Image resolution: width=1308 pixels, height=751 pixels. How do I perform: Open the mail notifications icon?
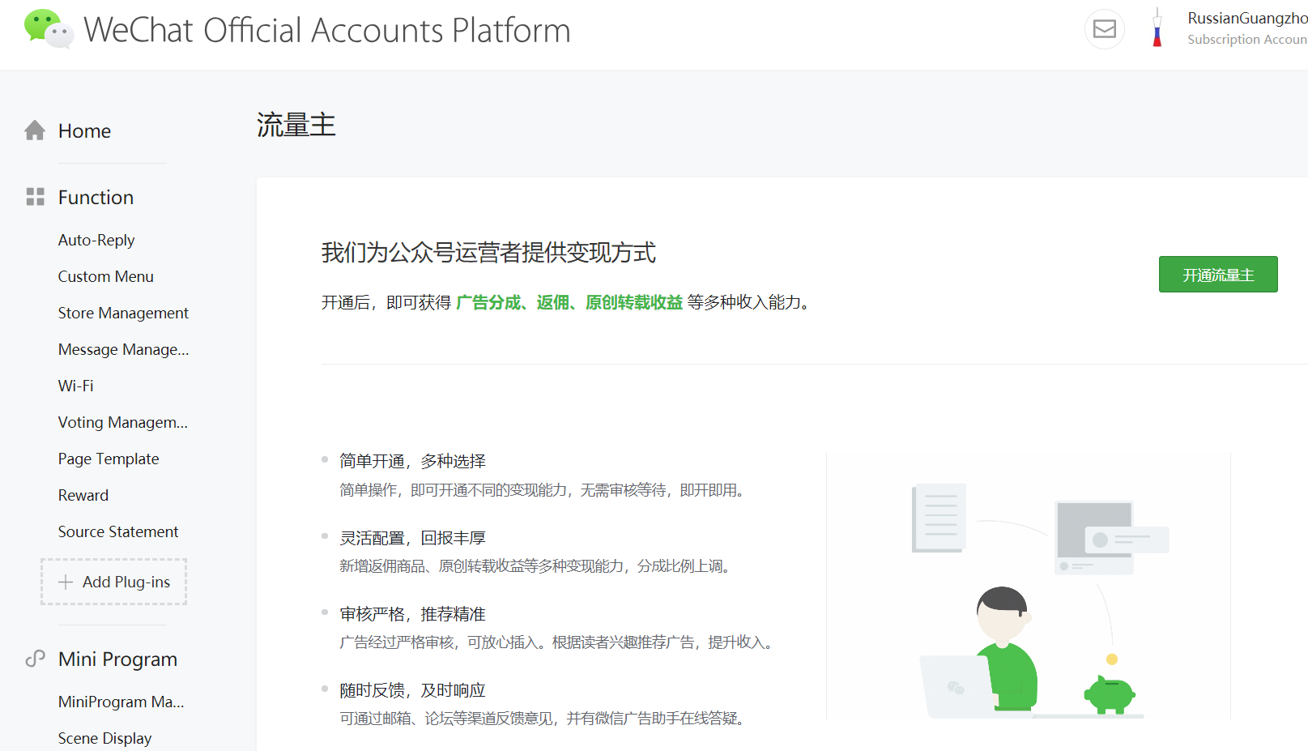click(x=1105, y=29)
